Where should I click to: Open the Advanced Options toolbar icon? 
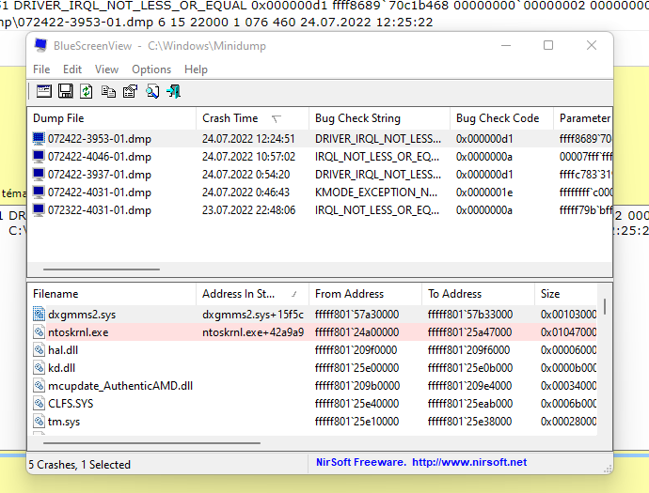click(x=44, y=91)
